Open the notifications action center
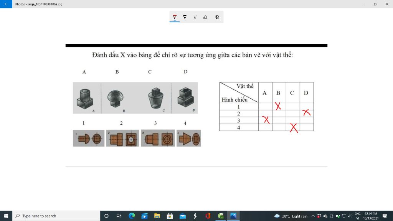The image size is (393, 221). coord(385,216)
